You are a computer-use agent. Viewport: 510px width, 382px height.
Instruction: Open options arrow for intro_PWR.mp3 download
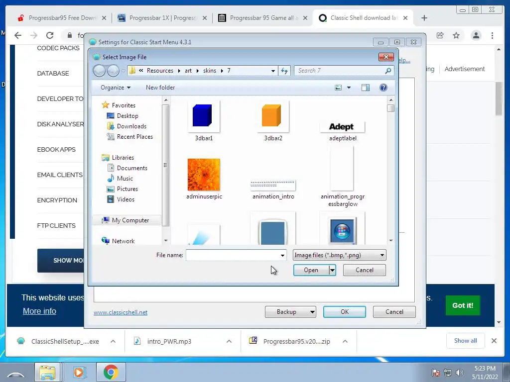click(229, 341)
